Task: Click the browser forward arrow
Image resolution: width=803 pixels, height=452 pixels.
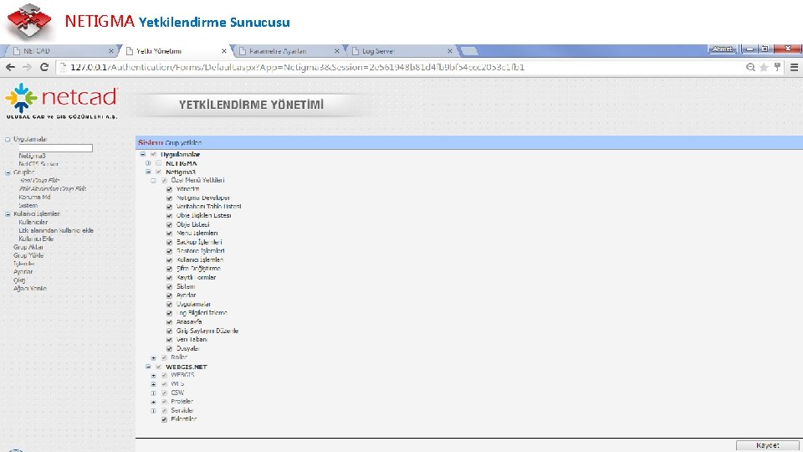Action: click(27, 67)
